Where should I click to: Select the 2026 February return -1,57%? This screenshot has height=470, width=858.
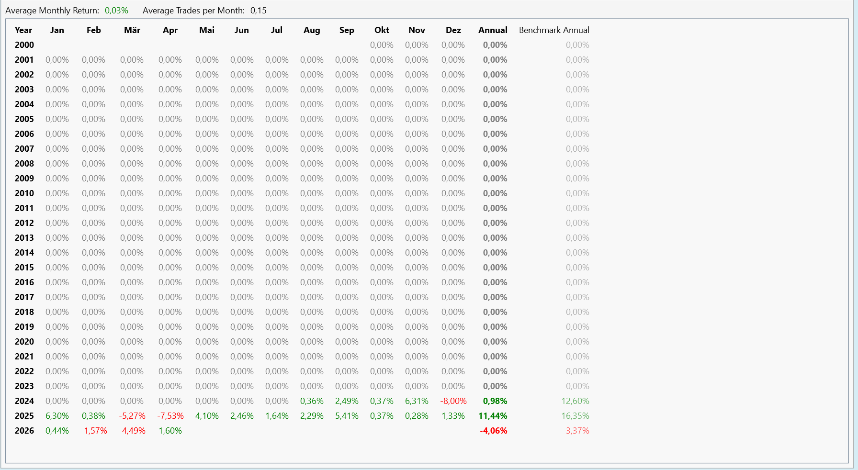click(94, 431)
